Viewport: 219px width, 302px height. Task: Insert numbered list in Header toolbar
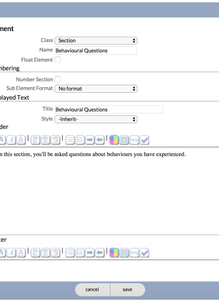click(x=70, y=140)
